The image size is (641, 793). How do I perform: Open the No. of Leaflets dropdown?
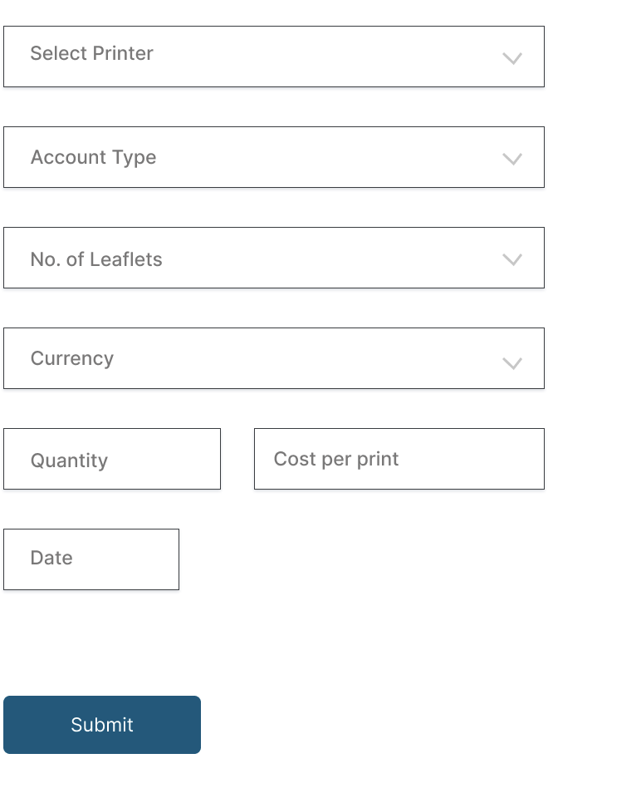[x=274, y=258]
